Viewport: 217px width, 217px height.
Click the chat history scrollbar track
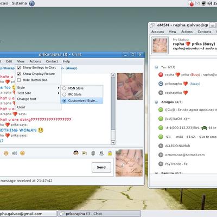[113, 108]
